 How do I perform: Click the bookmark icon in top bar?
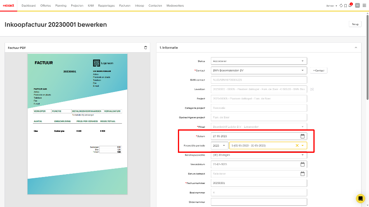tap(346, 6)
